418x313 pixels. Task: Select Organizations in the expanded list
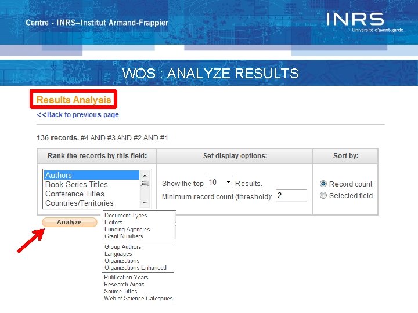click(122, 261)
